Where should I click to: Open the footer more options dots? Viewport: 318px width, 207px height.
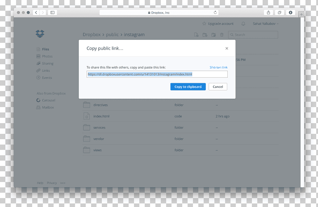tap(63, 183)
